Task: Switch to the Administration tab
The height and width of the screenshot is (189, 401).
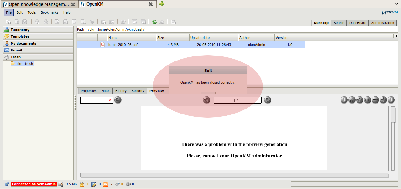Action: [383, 23]
